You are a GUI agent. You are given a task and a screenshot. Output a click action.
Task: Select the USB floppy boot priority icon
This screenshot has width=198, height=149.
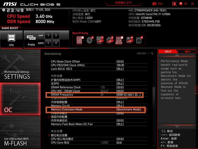[129, 40]
